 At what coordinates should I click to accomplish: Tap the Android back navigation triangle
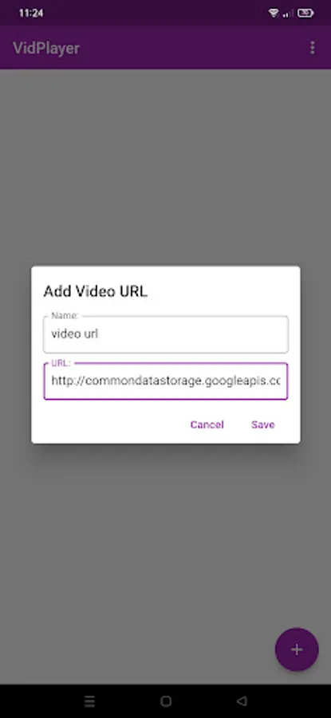click(x=242, y=700)
